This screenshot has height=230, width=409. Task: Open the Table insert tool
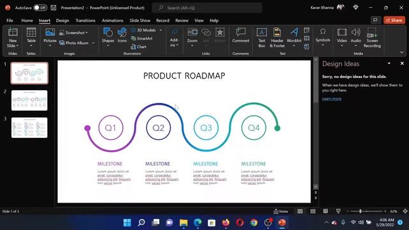pyautogui.click(x=31, y=37)
